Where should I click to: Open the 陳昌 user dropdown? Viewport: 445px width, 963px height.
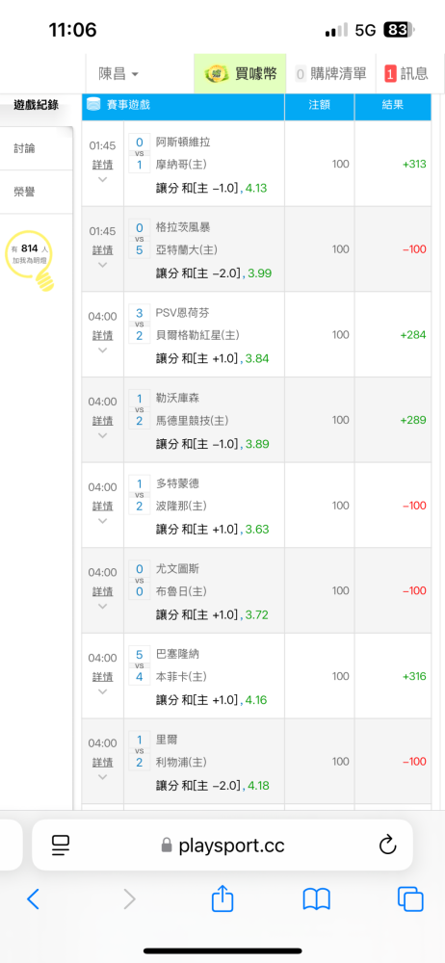coord(118,74)
